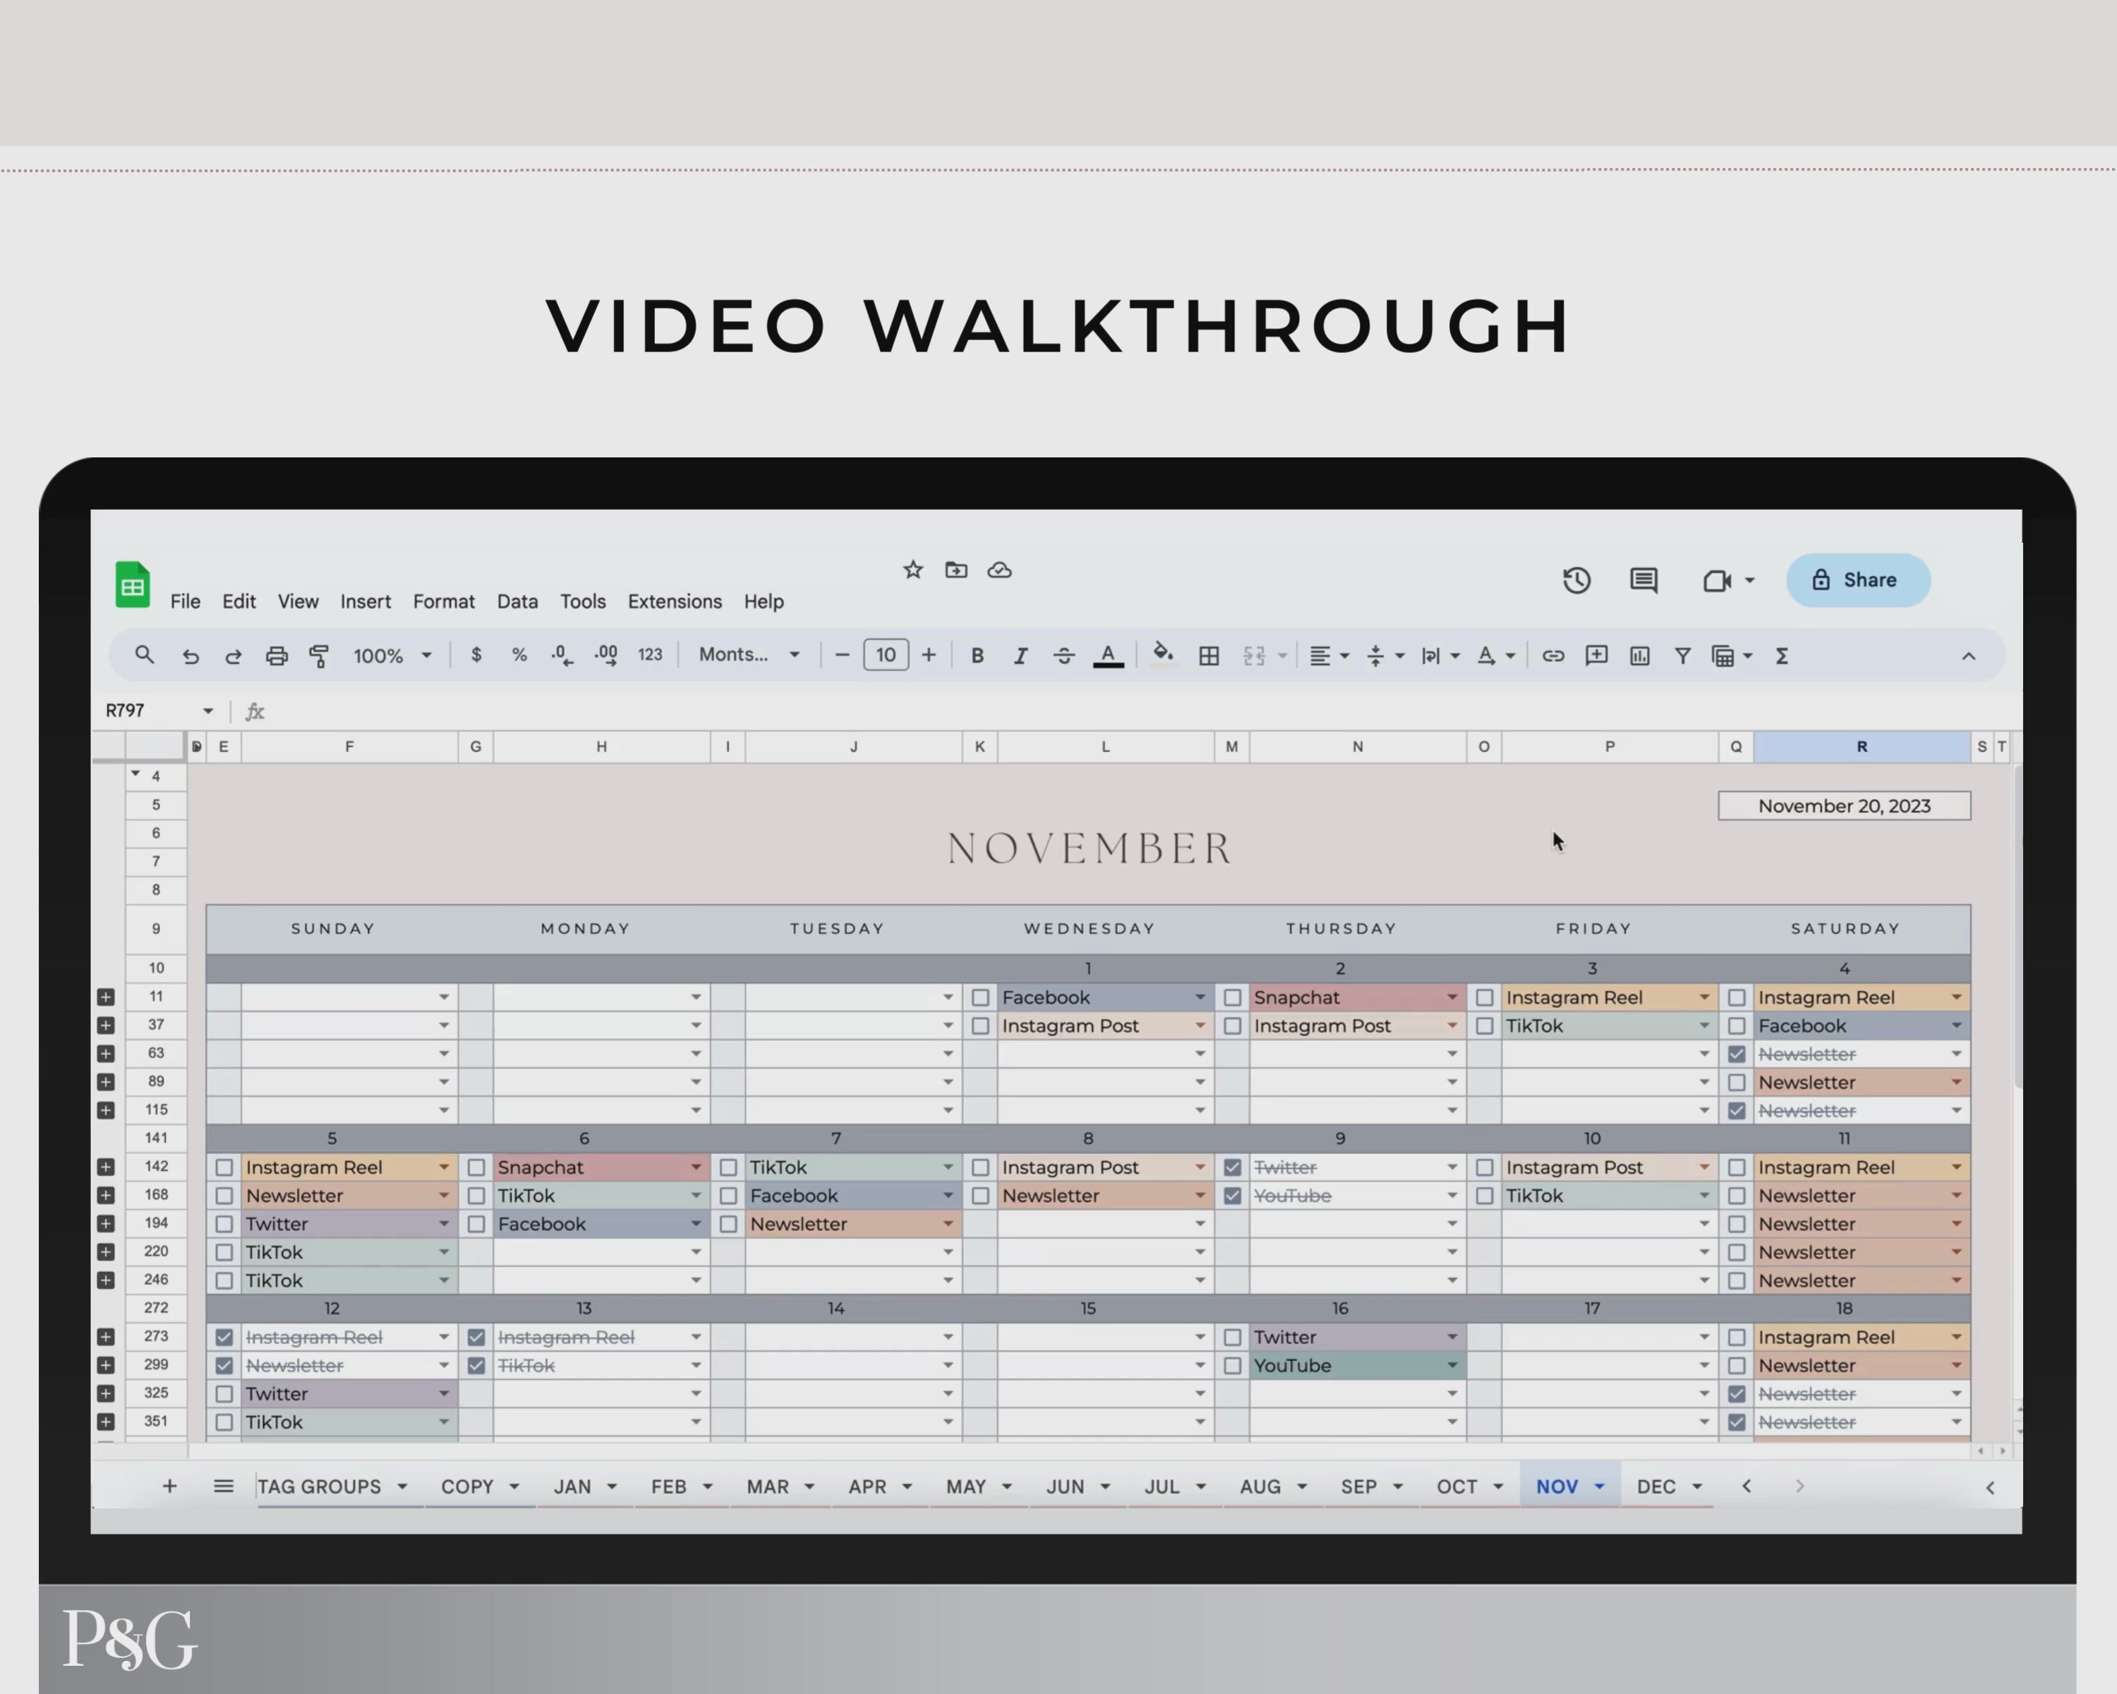Uncheck the Twitter checkbox on Thursday 9
This screenshot has width=2117, height=1694.
click(1232, 1167)
